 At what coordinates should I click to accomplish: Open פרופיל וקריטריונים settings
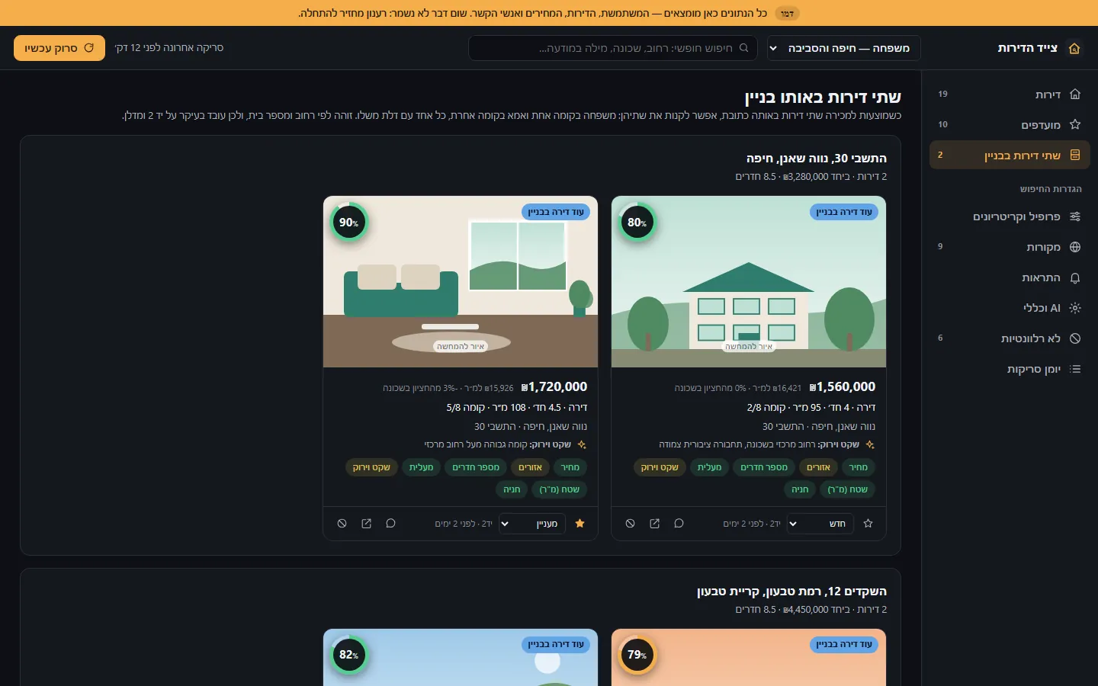(1010, 216)
